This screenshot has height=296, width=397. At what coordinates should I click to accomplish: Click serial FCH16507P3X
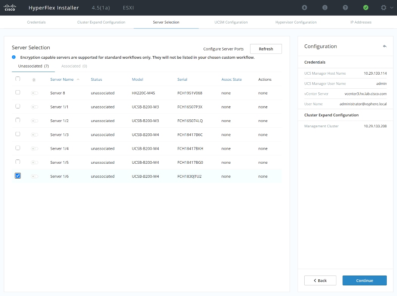tap(190, 107)
